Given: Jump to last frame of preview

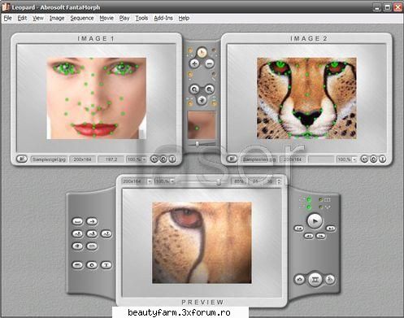Looking at the screenshot, I should [331, 229].
